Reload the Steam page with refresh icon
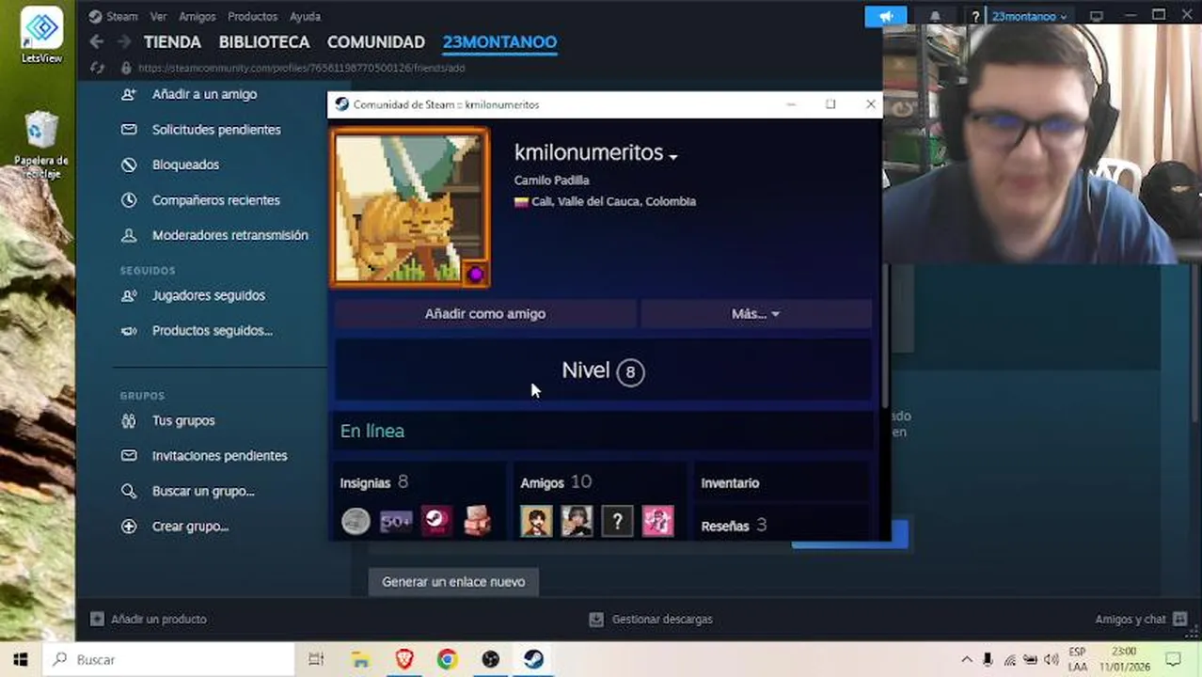This screenshot has width=1202, height=677. 96,68
